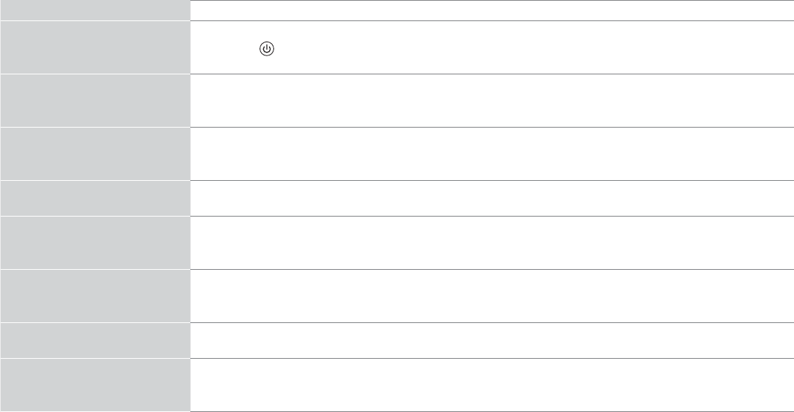The width and height of the screenshot is (794, 412).
Task: Select the gray cell beside the power icon row
Action: click(x=95, y=47)
